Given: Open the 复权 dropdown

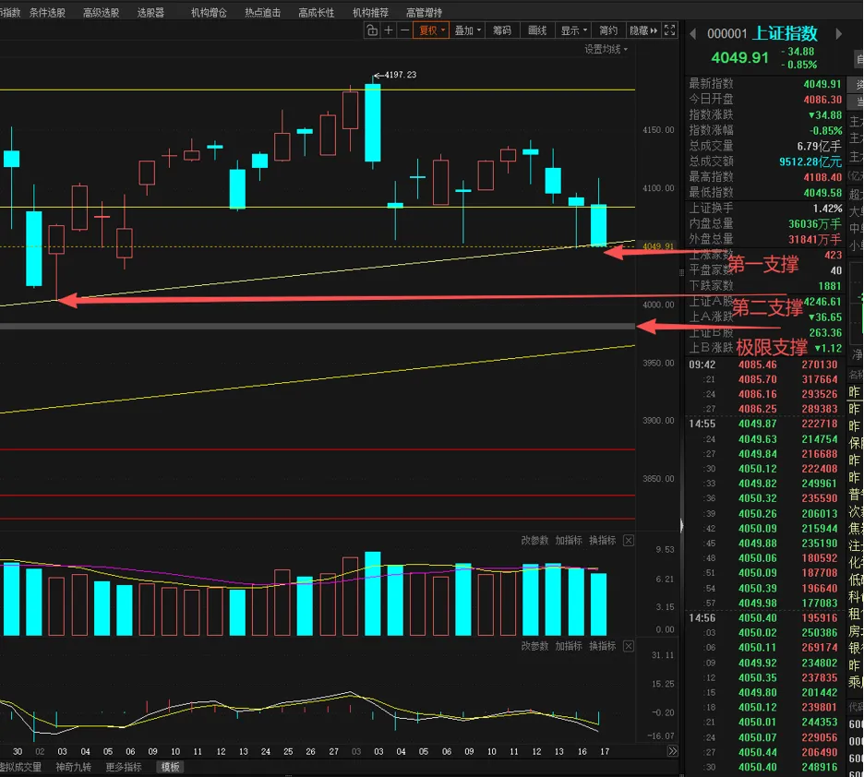Looking at the screenshot, I should pos(431,30).
